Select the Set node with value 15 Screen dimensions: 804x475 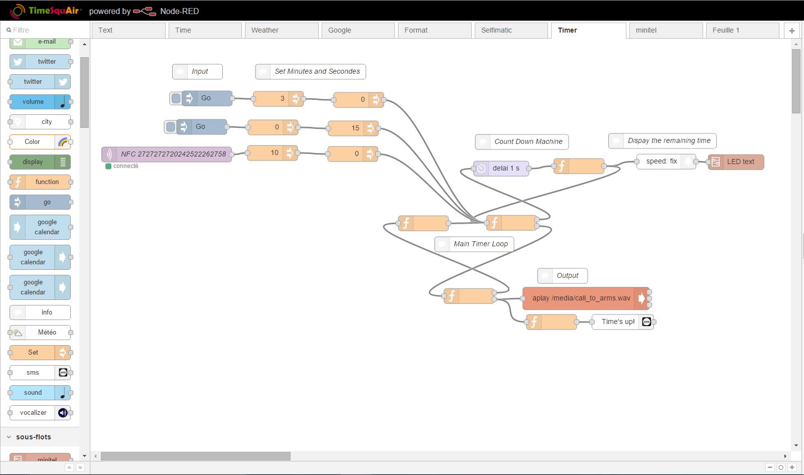(x=353, y=128)
